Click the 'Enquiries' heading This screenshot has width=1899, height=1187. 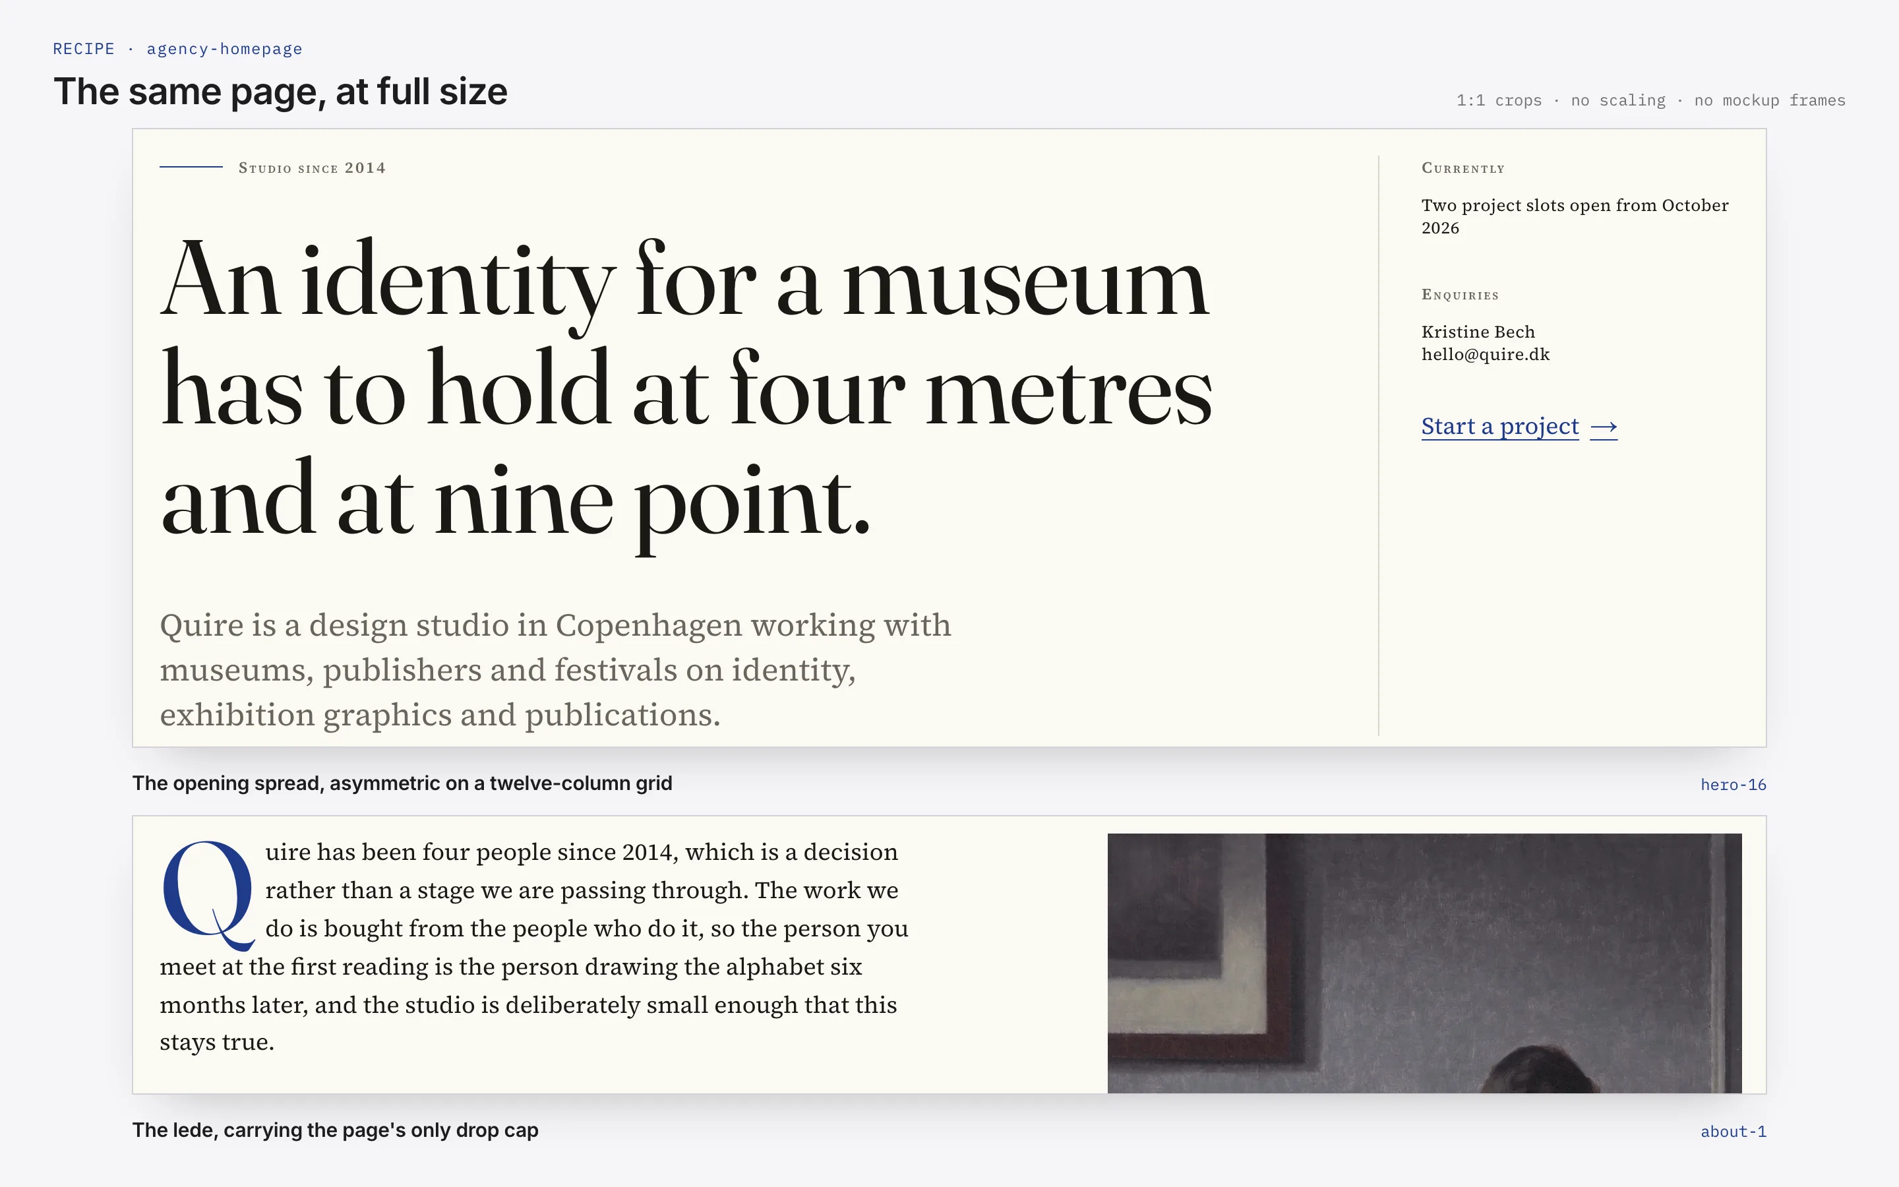(x=1460, y=294)
